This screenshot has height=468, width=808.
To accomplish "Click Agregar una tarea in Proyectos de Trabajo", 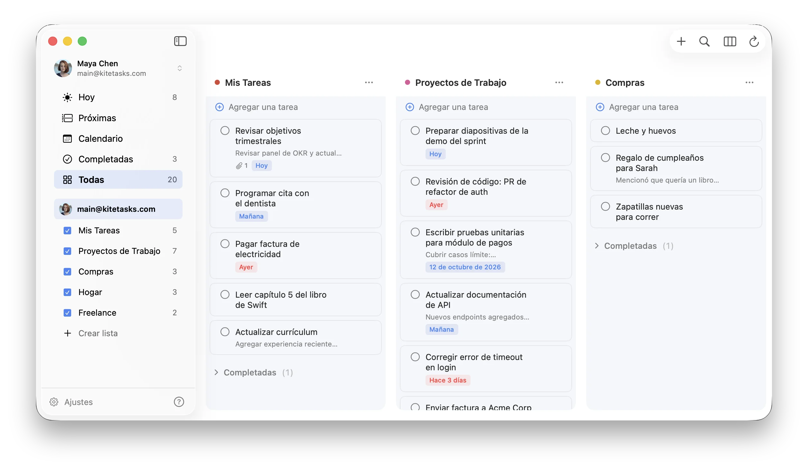I will (x=447, y=107).
